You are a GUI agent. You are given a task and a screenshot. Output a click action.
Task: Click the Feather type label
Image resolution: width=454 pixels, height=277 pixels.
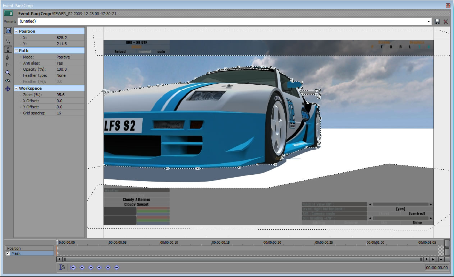[35, 75]
